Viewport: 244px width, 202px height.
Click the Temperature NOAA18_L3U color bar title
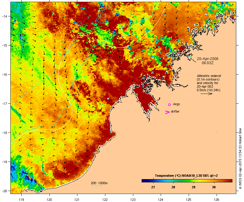coord(186,176)
